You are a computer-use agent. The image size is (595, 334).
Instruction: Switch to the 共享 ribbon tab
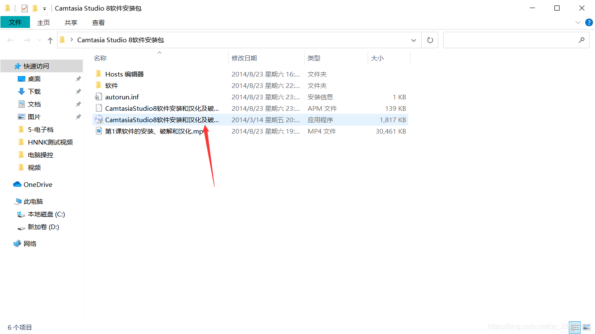click(71, 23)
